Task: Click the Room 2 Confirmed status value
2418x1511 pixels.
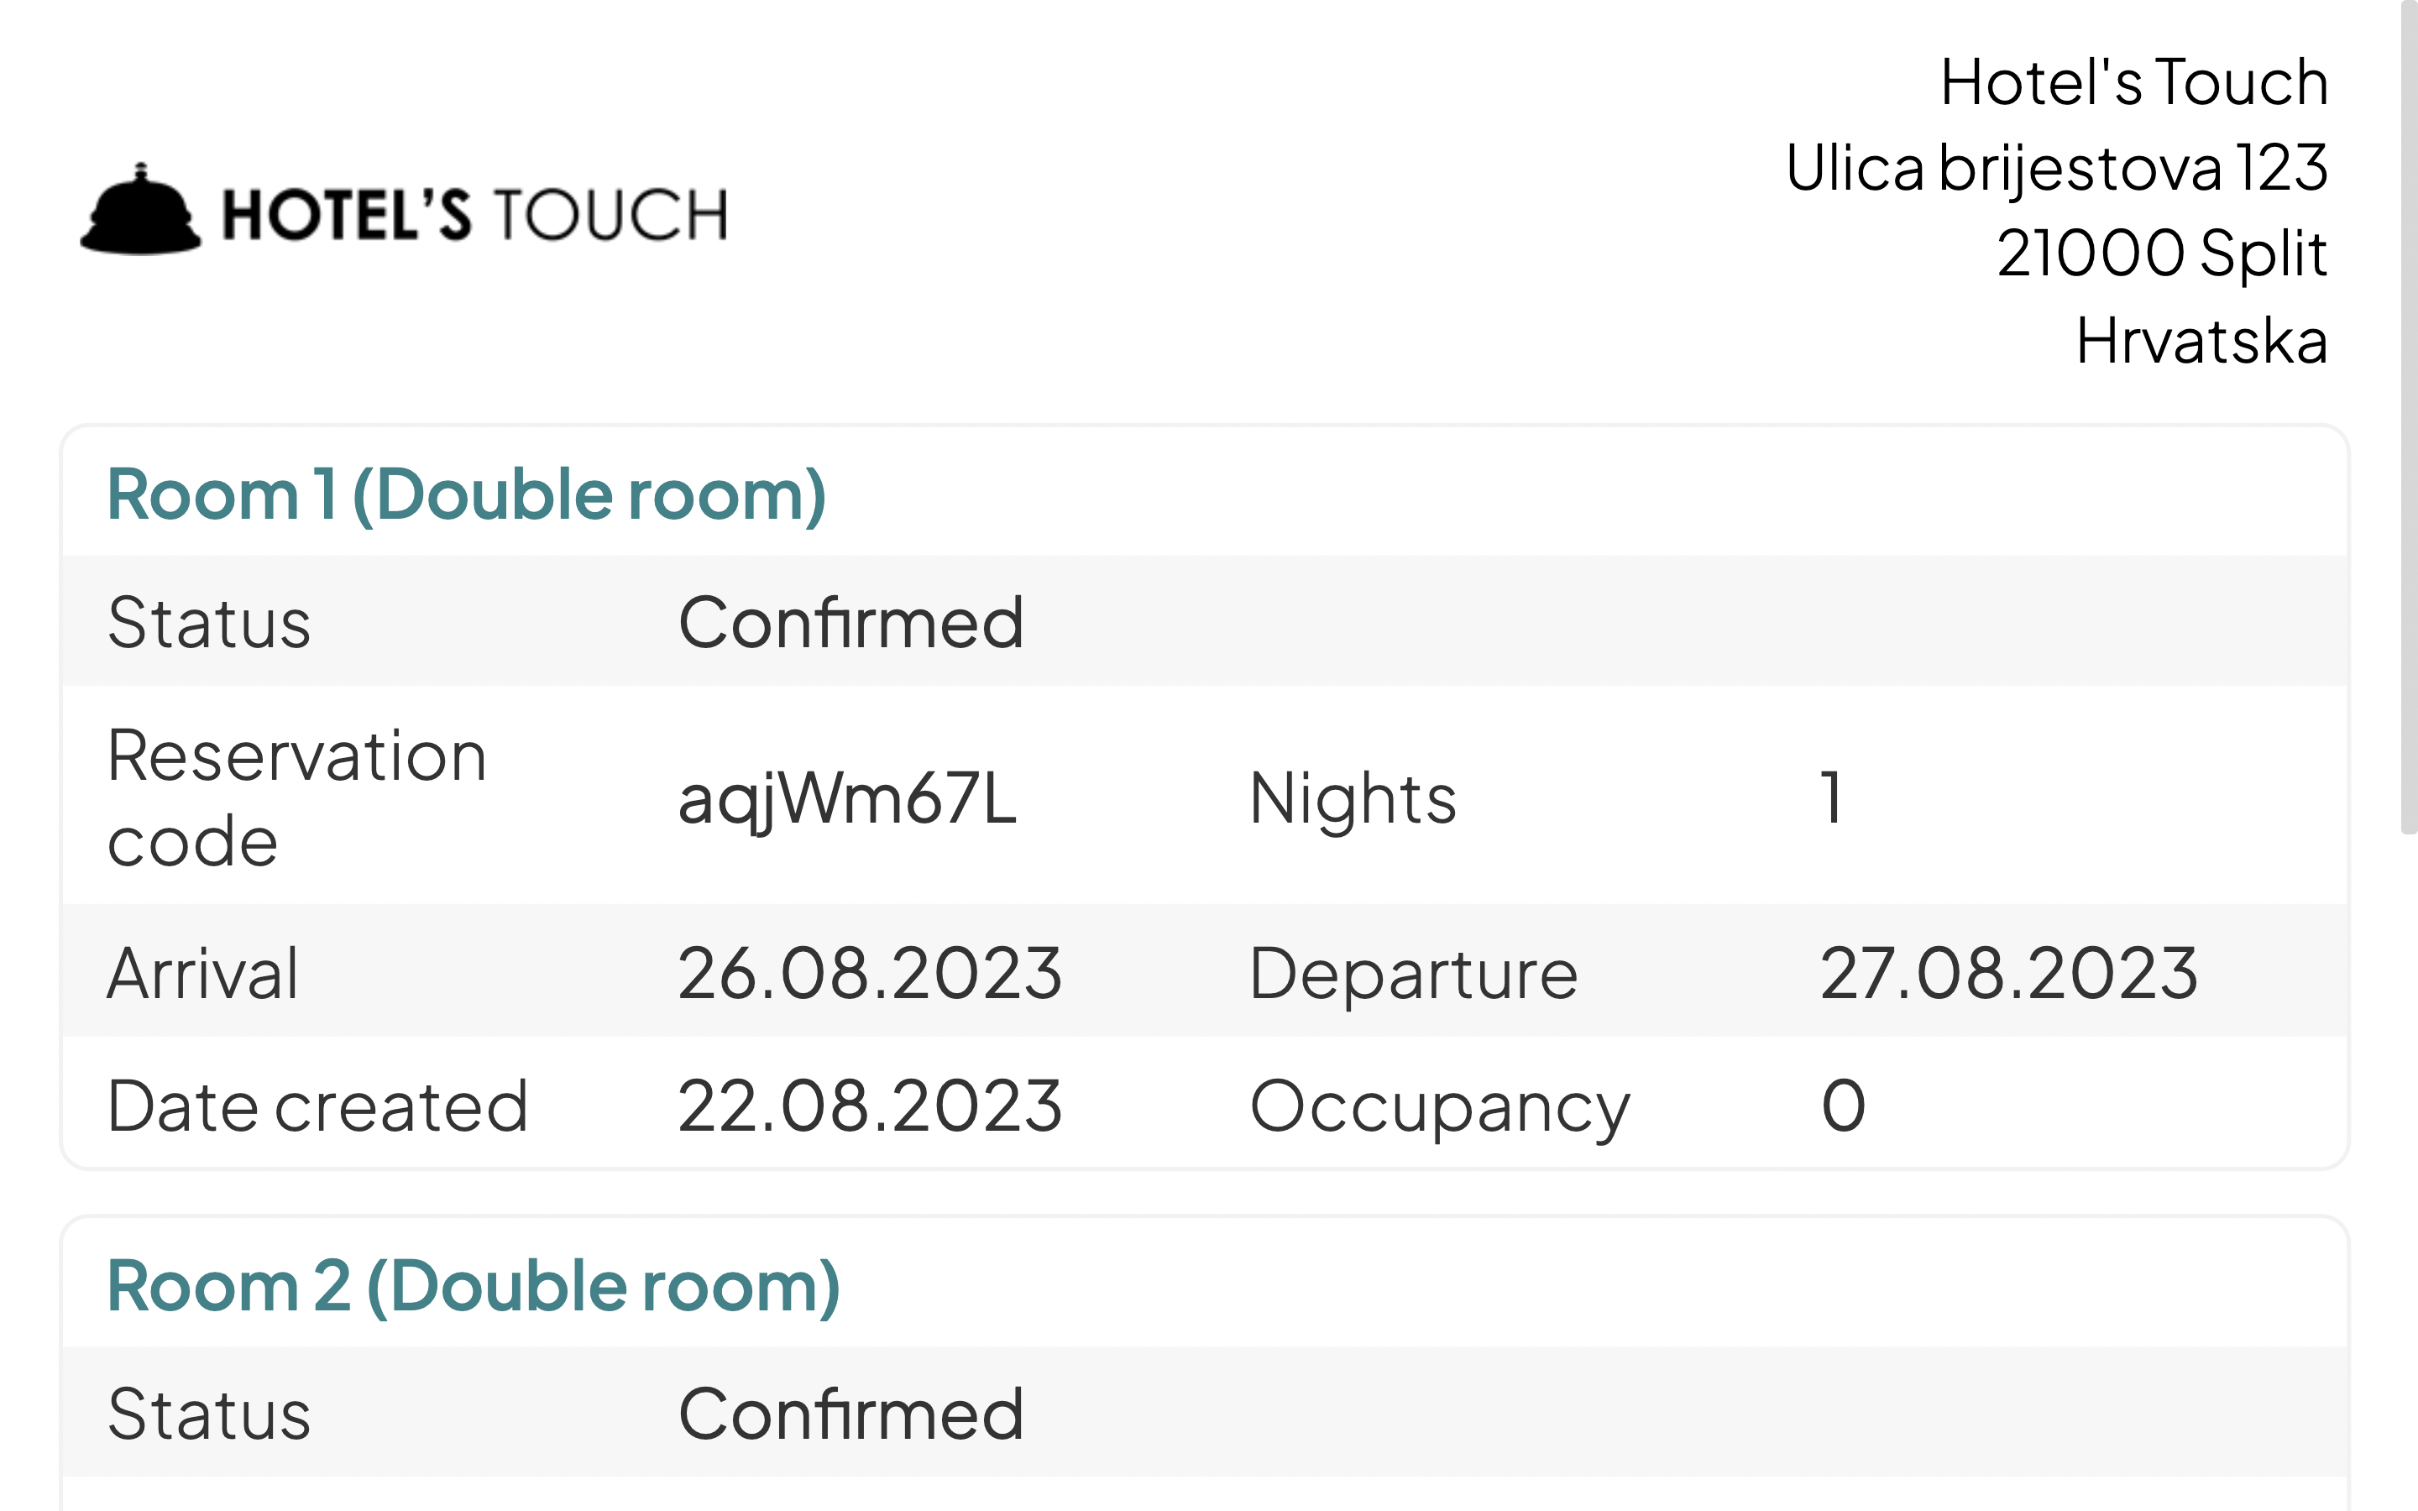Action: pyautogui.click(x=851, y=1414)
